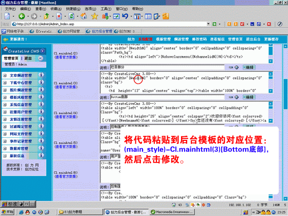
Task: Open the 文件(F) menu
Action: click(10, 9)
